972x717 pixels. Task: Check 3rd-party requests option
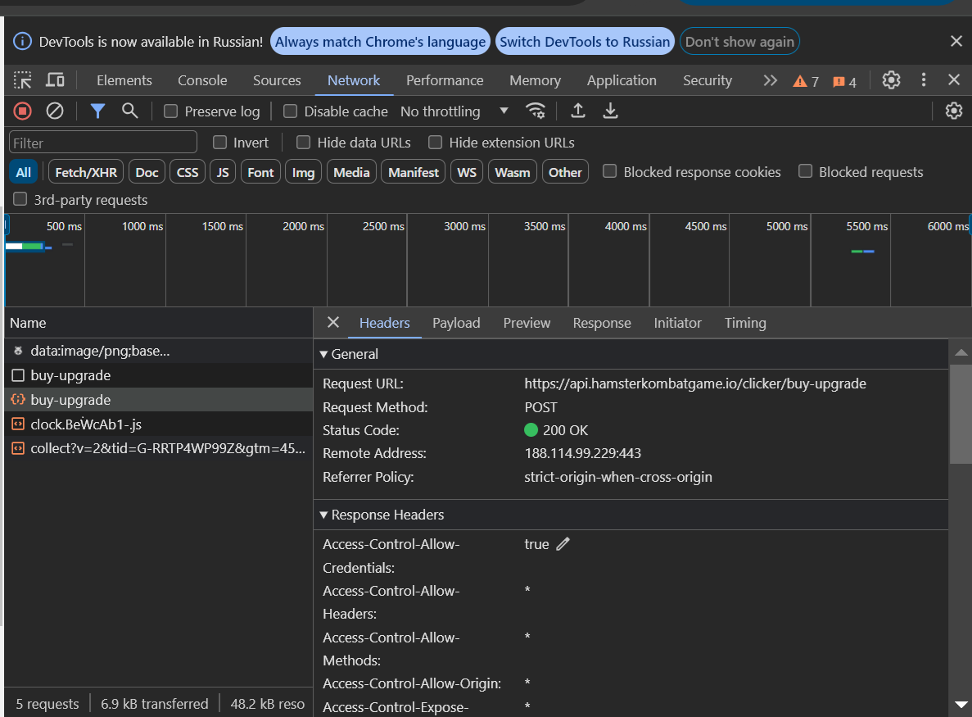point(20,199)
